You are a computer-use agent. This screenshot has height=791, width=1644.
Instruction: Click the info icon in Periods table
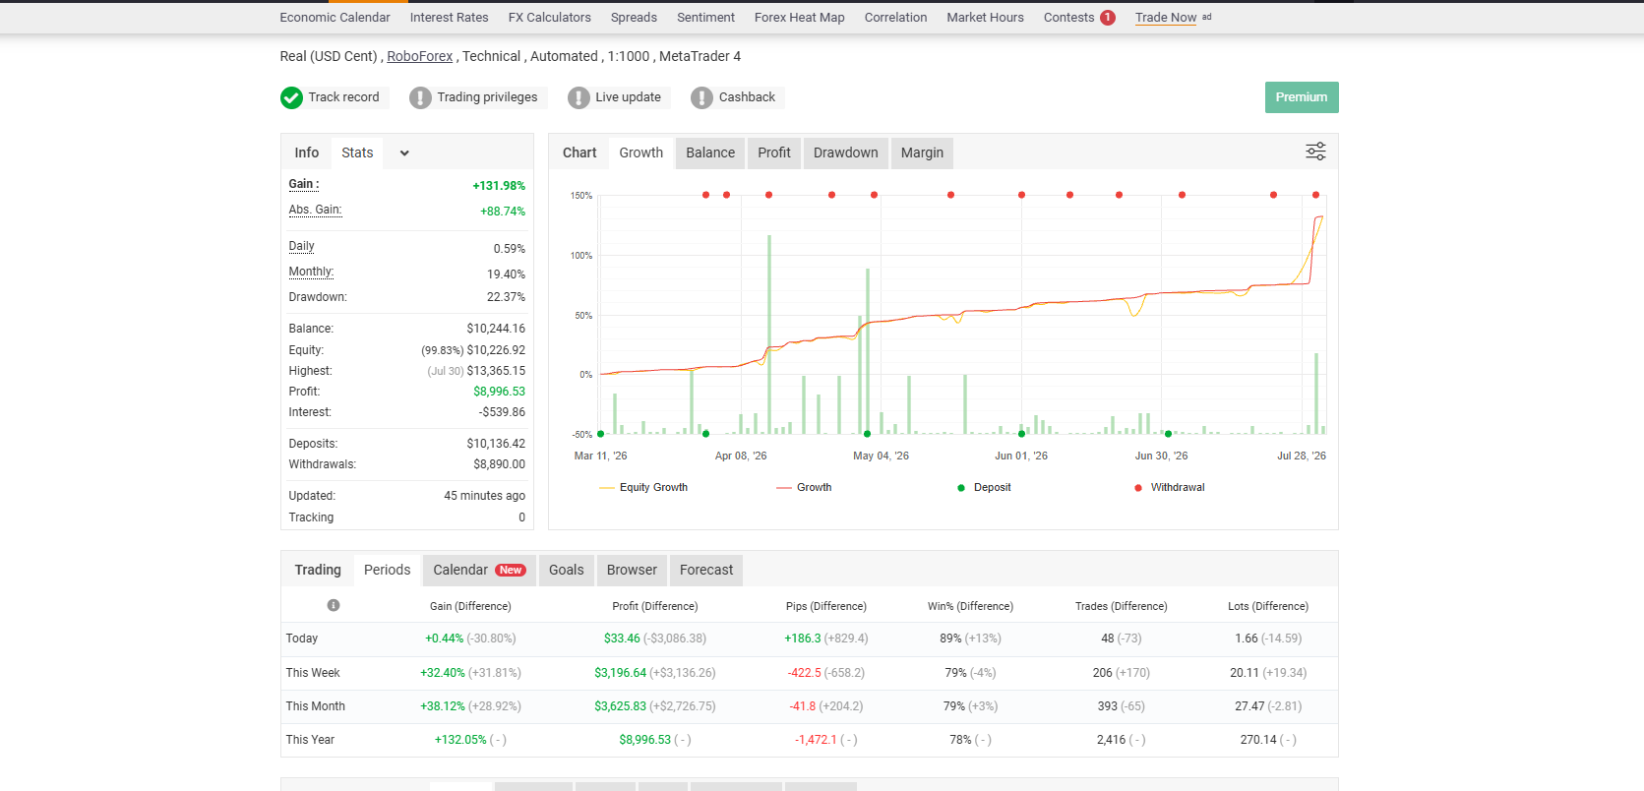point(334,605)
